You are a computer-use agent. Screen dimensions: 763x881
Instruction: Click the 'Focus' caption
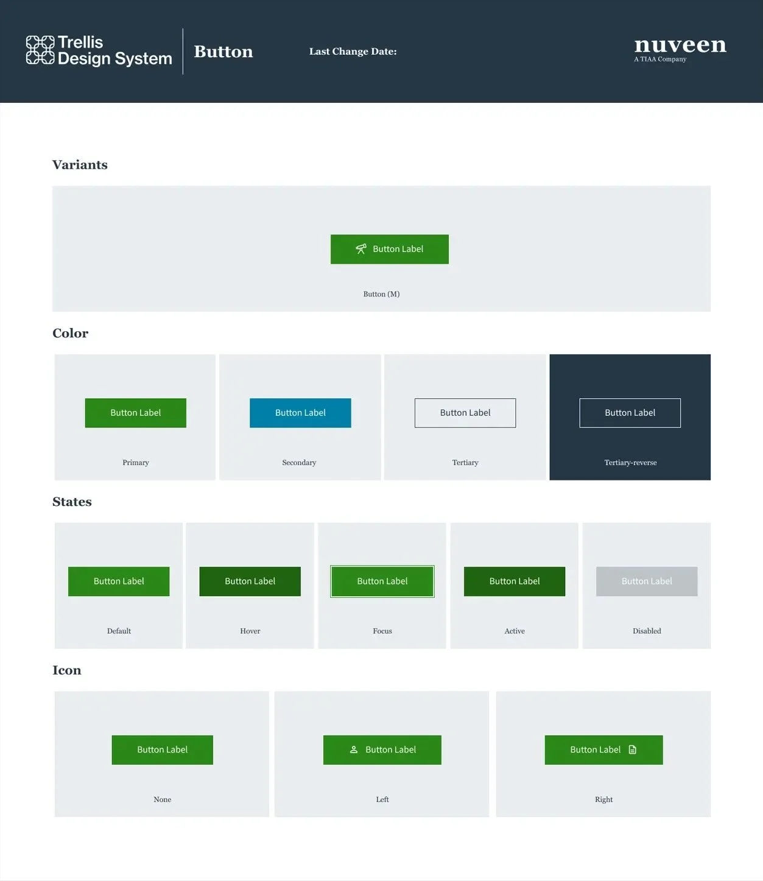click(382, 631)
